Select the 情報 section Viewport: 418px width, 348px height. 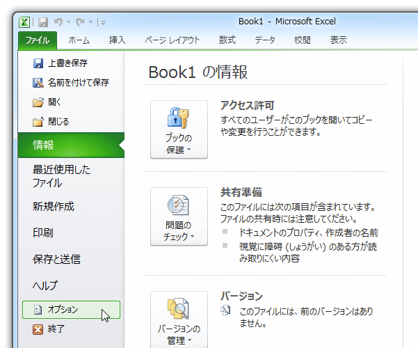point(71,145)
